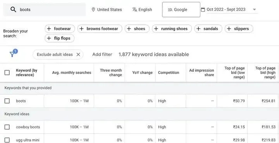
Task: Sort by Ad impression share column
Action: coord(201,72)
